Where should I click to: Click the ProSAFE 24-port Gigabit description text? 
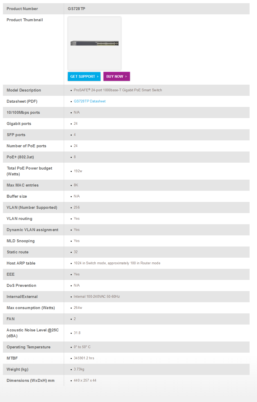click(x=118, y=90)
